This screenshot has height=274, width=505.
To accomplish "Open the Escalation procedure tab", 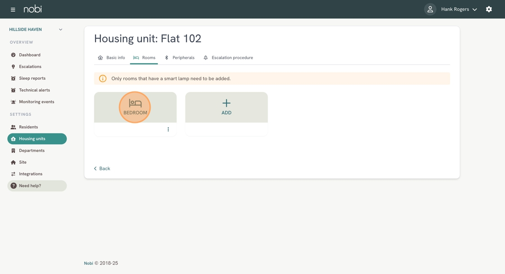I will [228, 58].
